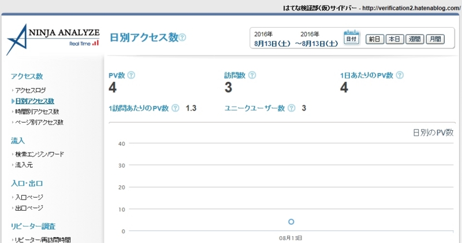462x243 pixels.
Task: Click help icon next to 1訪問あたりのPV数
Action: click(176, 108)
